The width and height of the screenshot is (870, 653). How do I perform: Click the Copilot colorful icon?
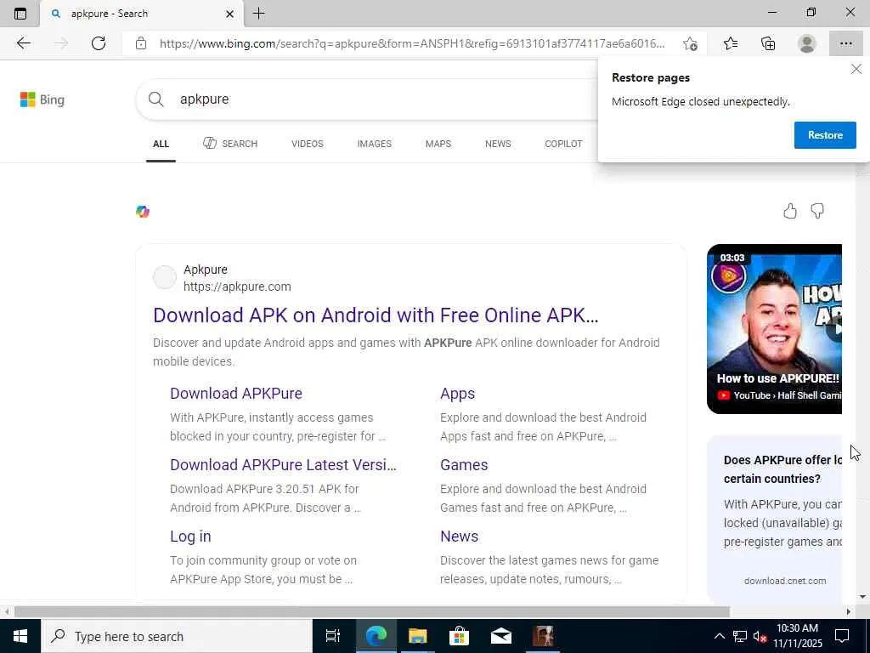pyautogui.click(x=143, y=212)
